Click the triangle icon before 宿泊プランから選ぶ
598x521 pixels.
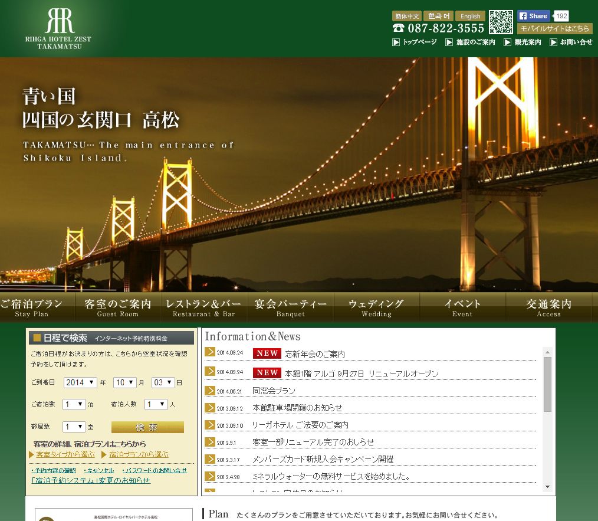coord(104,454)
